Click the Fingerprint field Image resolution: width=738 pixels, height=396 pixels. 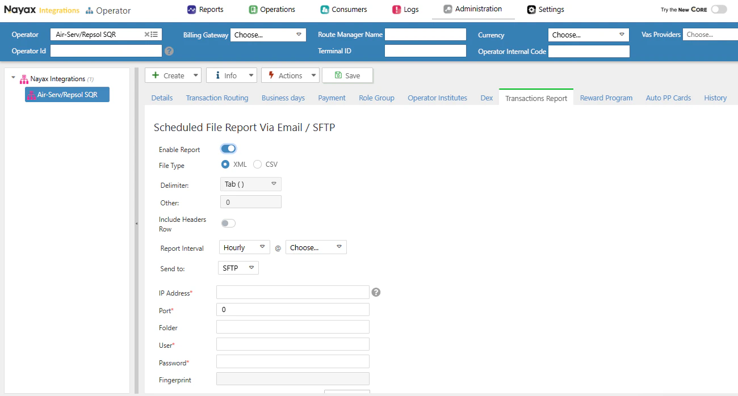(293, 379)
